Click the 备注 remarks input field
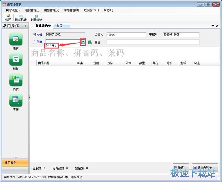The height and width of the screenshot is (182, 222). click(153, 42)
